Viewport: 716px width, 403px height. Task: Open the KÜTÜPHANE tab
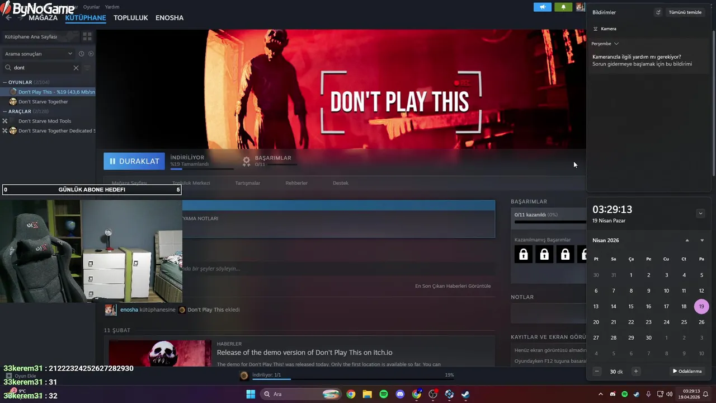click(86, 18)
